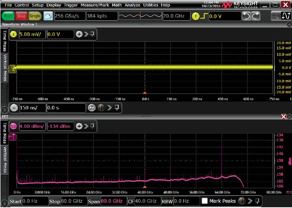Click the Single acquisition button
292x208 pixels.
(34, 16)
